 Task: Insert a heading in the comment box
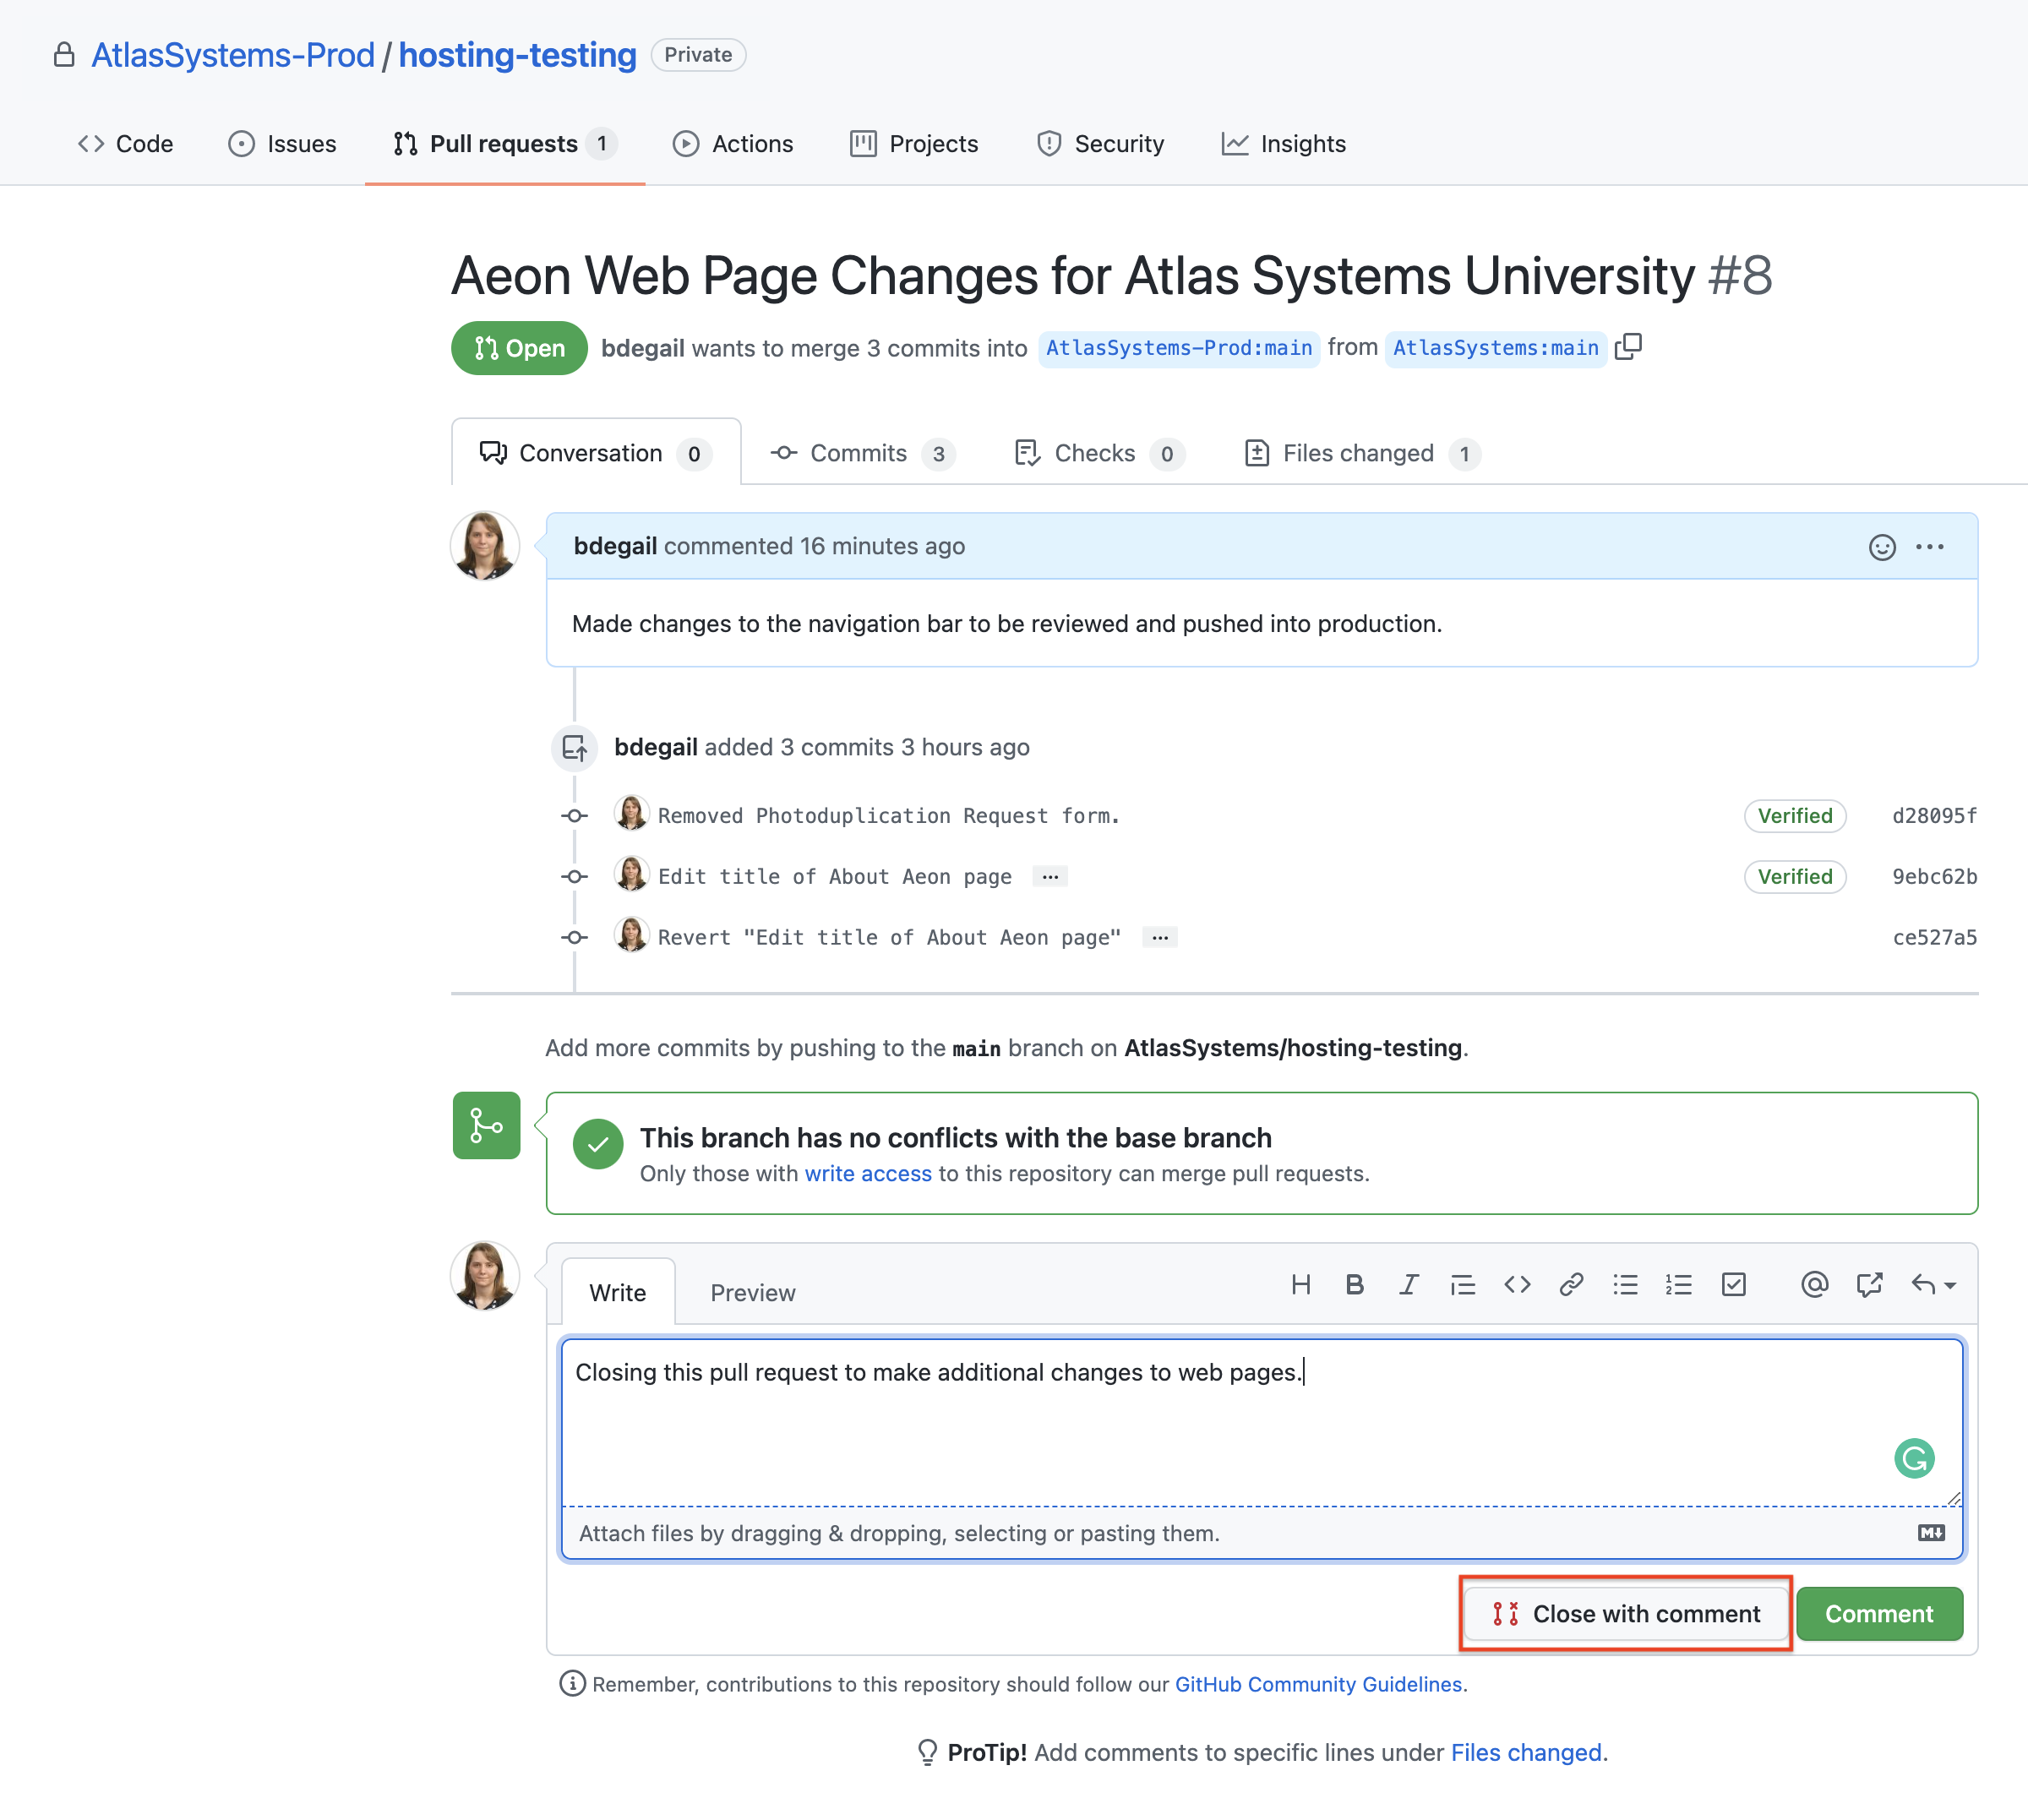[x=1300, y=1285]
